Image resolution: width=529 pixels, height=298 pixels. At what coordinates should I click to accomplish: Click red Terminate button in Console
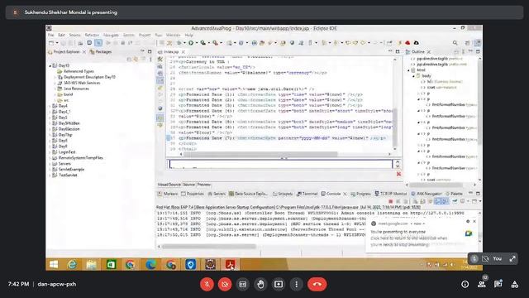[x=390, y=201]
